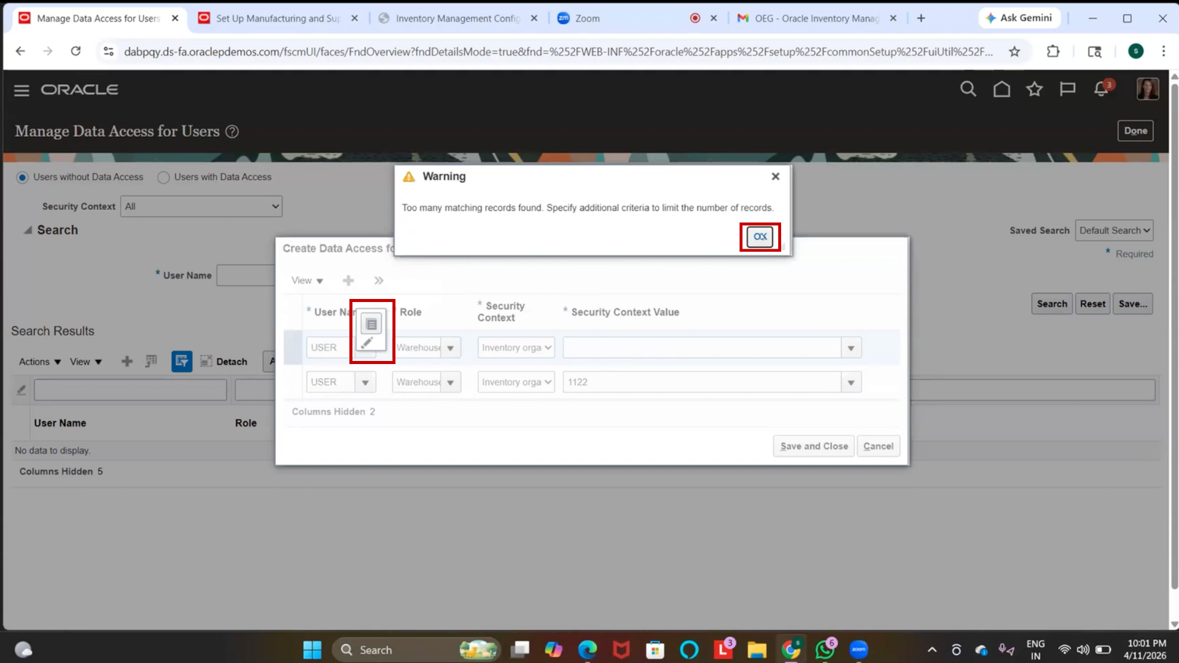Click the clear filter pencil icon
1179x663 pixels.
point(21,390)
